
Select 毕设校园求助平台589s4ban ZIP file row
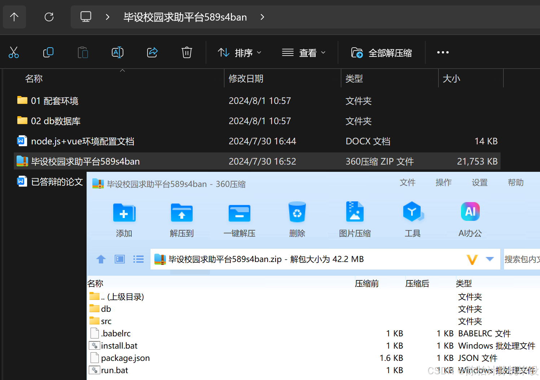point(257,161)
